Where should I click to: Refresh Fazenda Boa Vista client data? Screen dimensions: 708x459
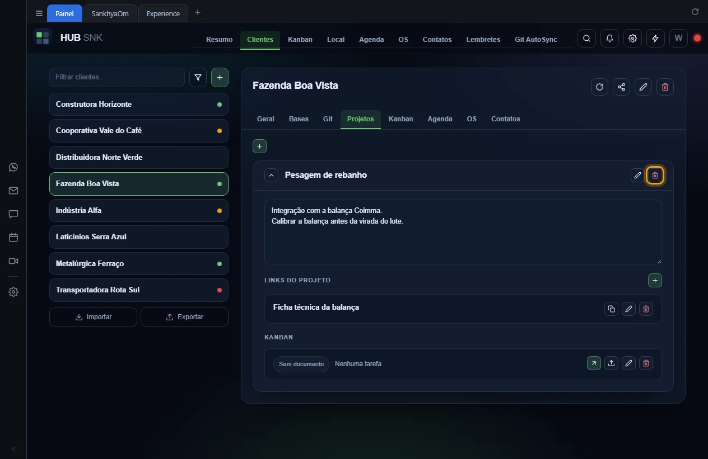pyautogui.click(x=599, y=87)
